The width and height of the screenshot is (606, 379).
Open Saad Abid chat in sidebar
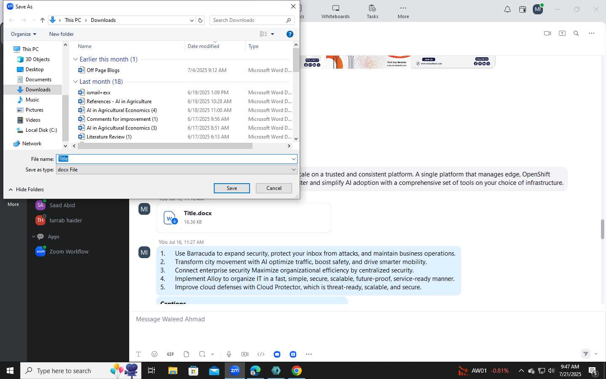click(62, 205)
